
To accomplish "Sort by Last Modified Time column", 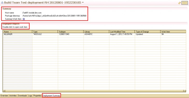I will [x=122, y=31].
